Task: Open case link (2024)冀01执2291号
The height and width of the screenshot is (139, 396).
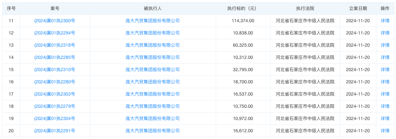Action: [x=54, y=131]
